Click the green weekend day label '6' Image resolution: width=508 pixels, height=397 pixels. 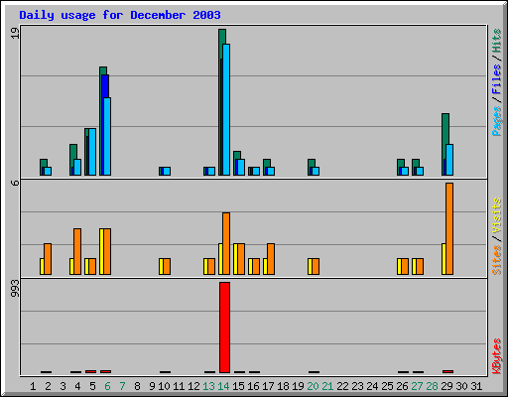pyautogui.click(x=107, y=386)
